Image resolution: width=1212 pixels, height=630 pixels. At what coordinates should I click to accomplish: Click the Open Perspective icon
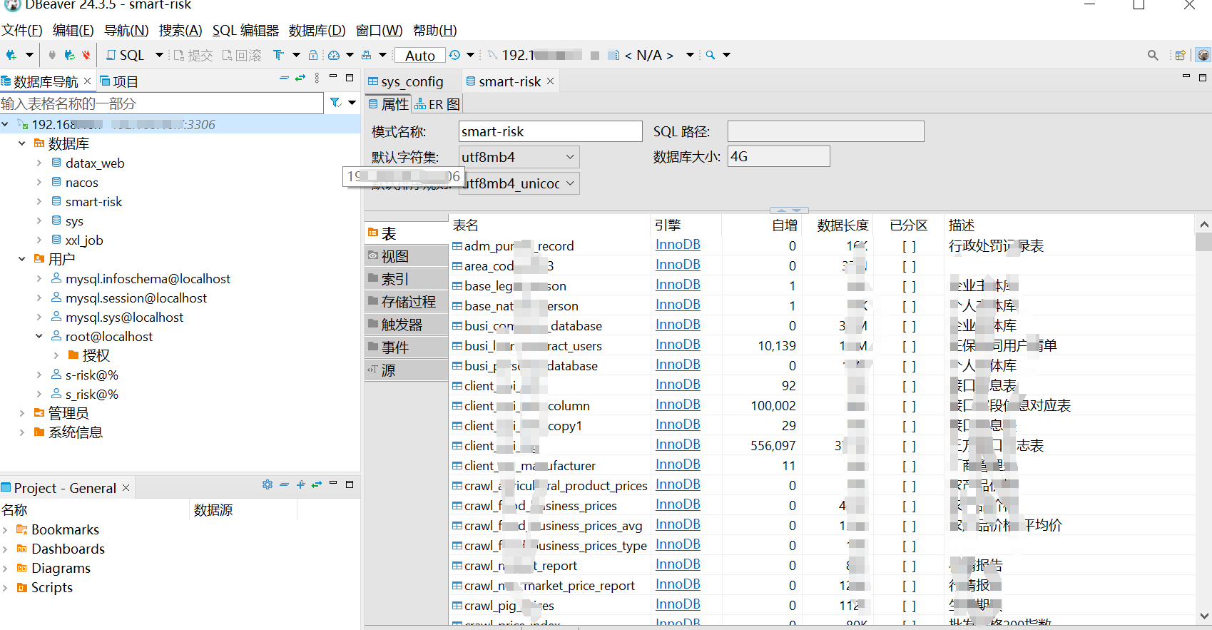[x=1181, y=55]
